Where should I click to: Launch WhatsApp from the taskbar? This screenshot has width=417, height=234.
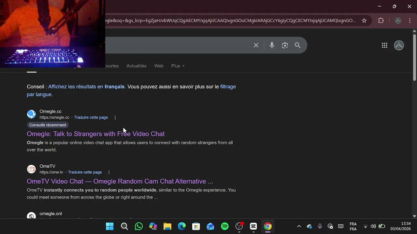139,227
